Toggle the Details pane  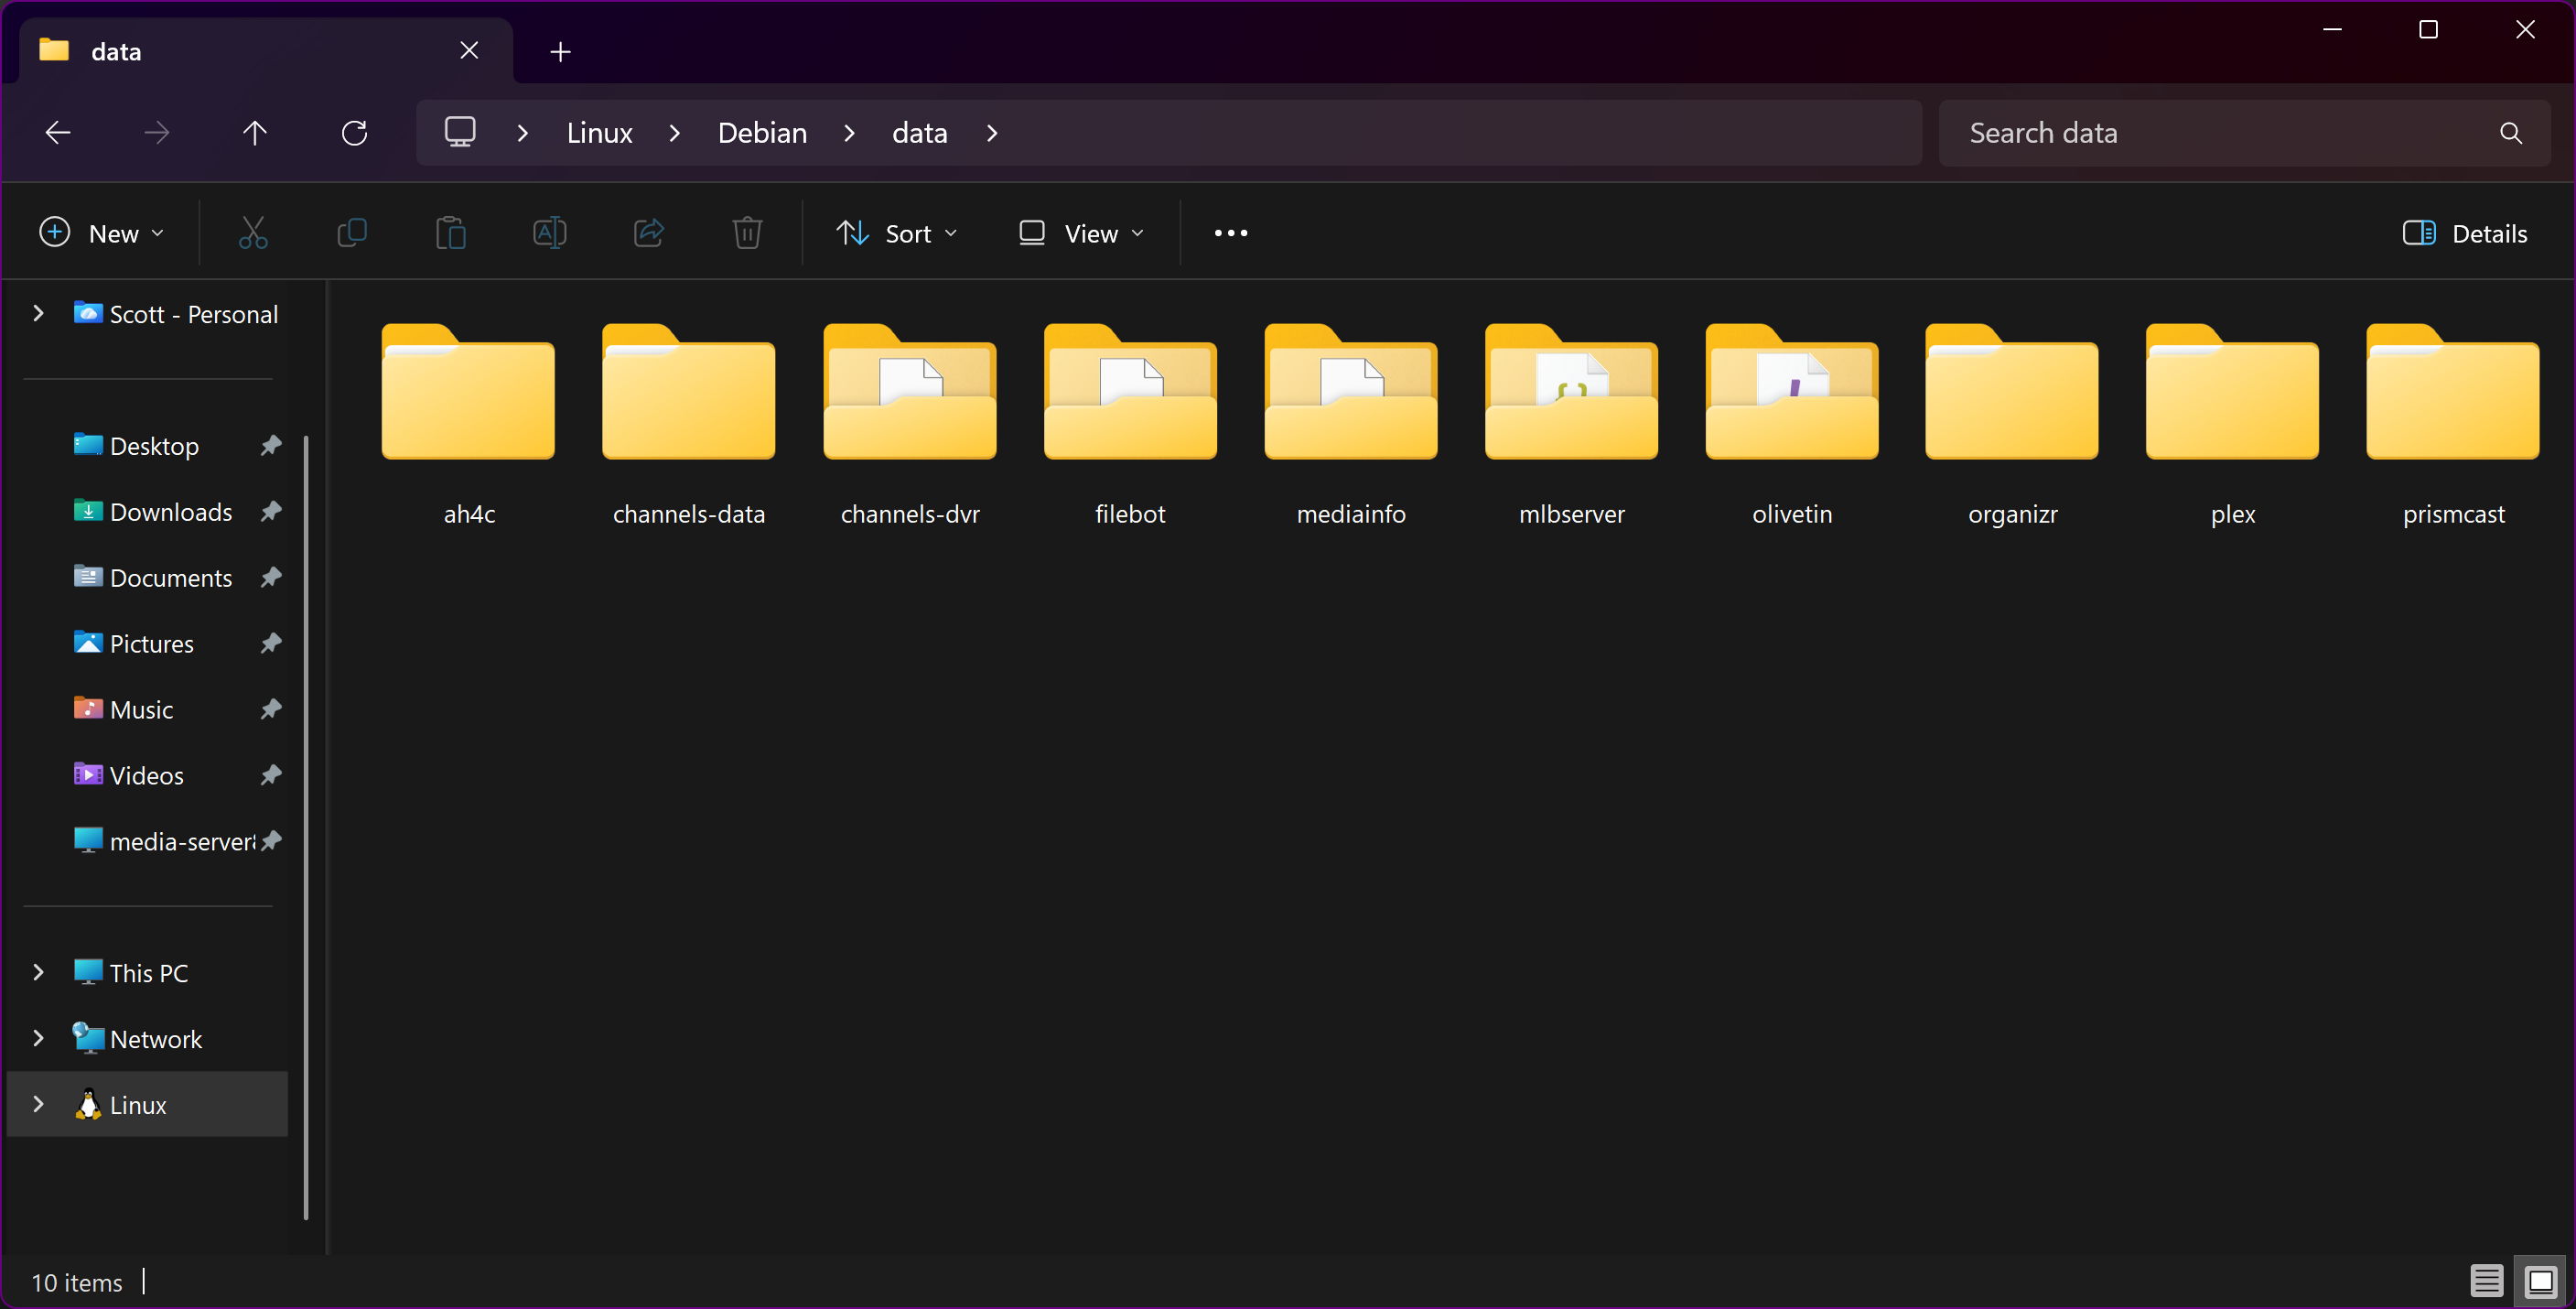(2464, 233)
